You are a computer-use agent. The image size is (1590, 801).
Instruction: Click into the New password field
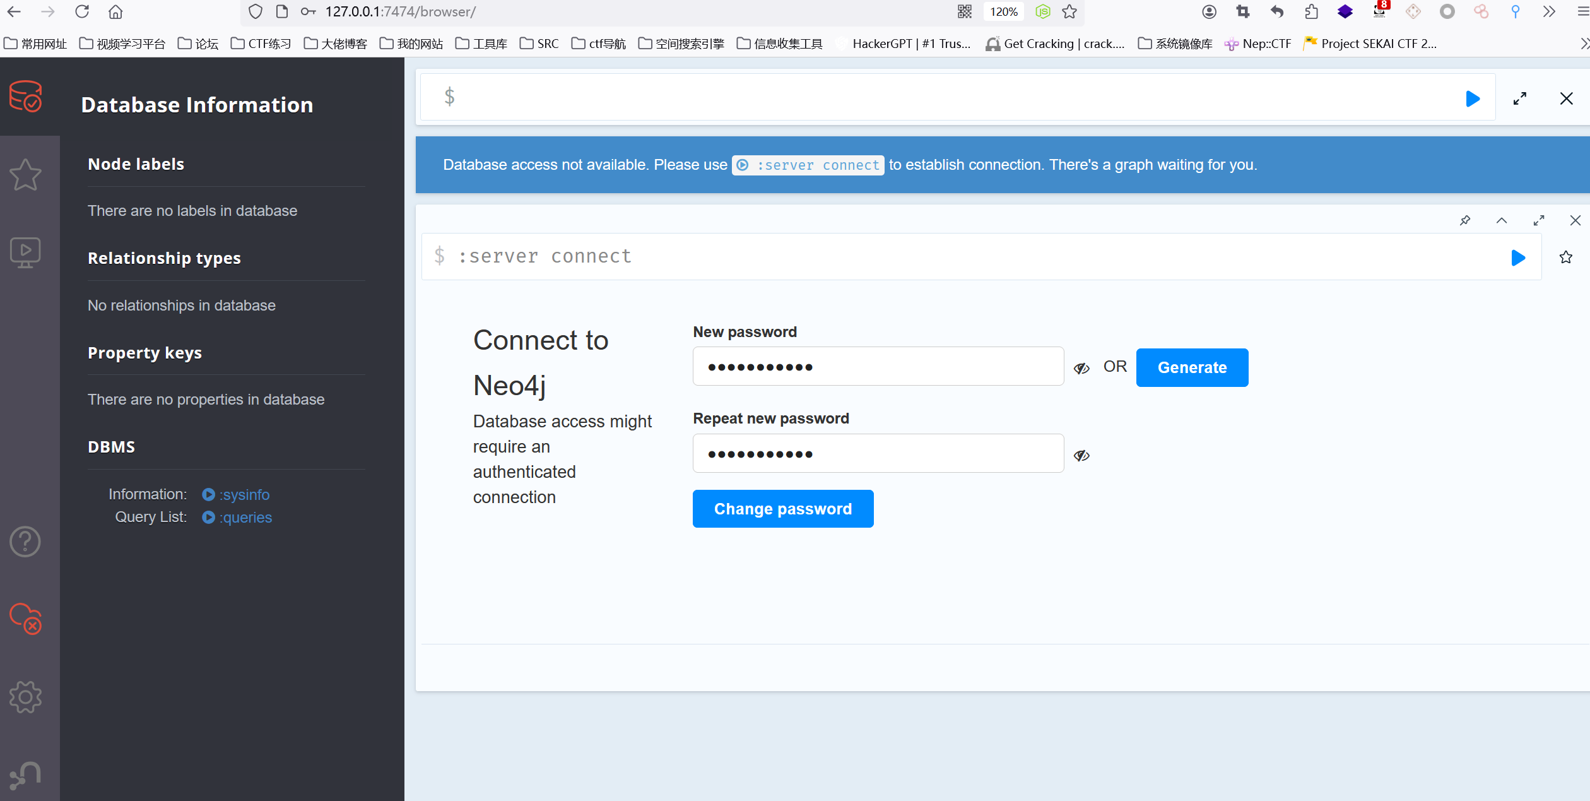pyautogui.click(x=878, y=366)
